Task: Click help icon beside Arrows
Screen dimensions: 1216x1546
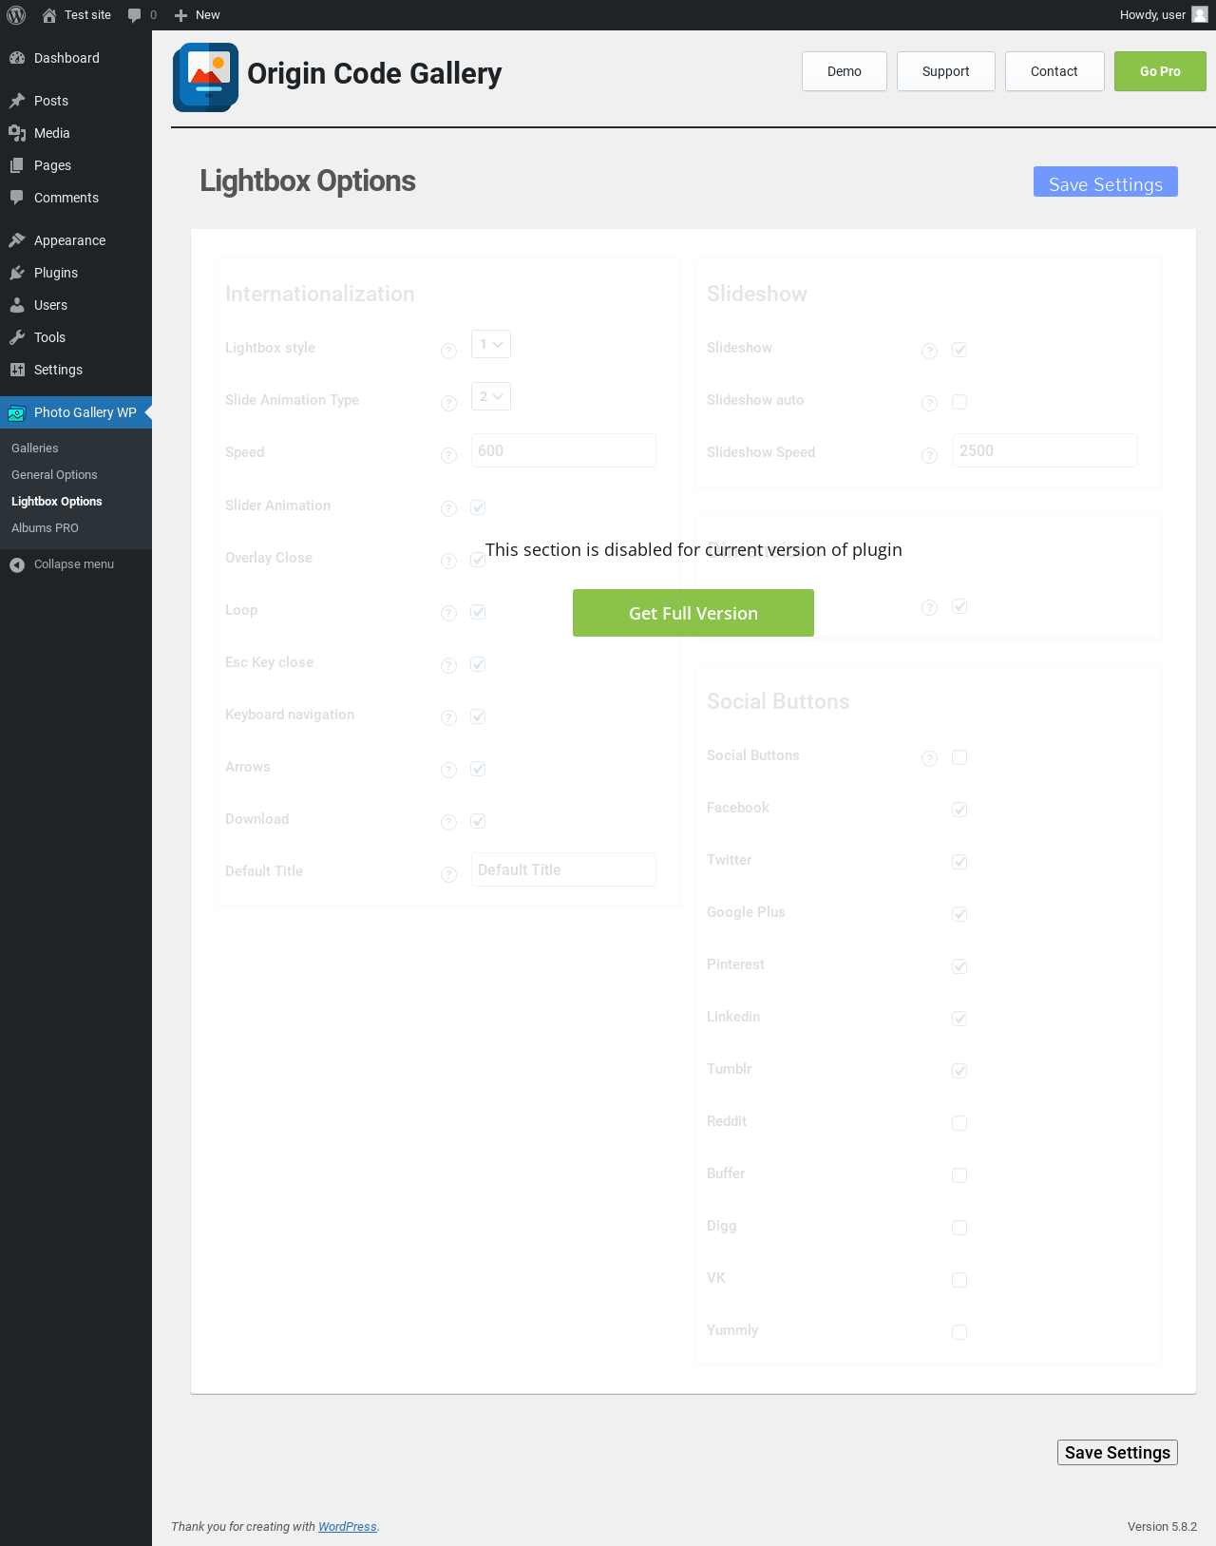Action: (x=449, y=771)
